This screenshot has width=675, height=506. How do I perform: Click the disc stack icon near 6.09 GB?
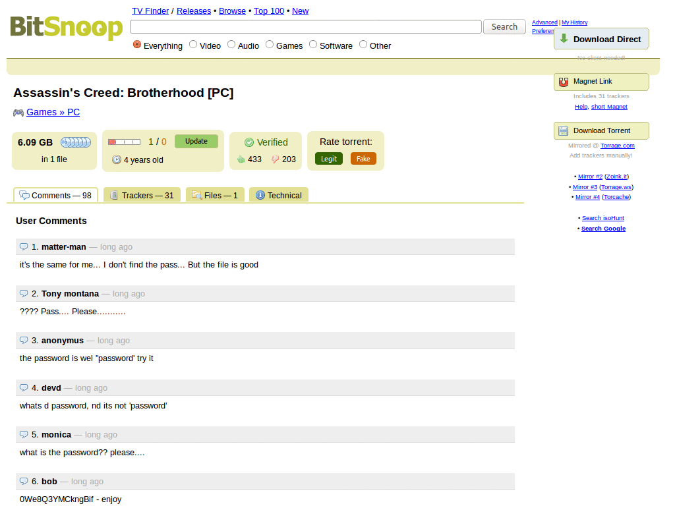tap(76, 142)
